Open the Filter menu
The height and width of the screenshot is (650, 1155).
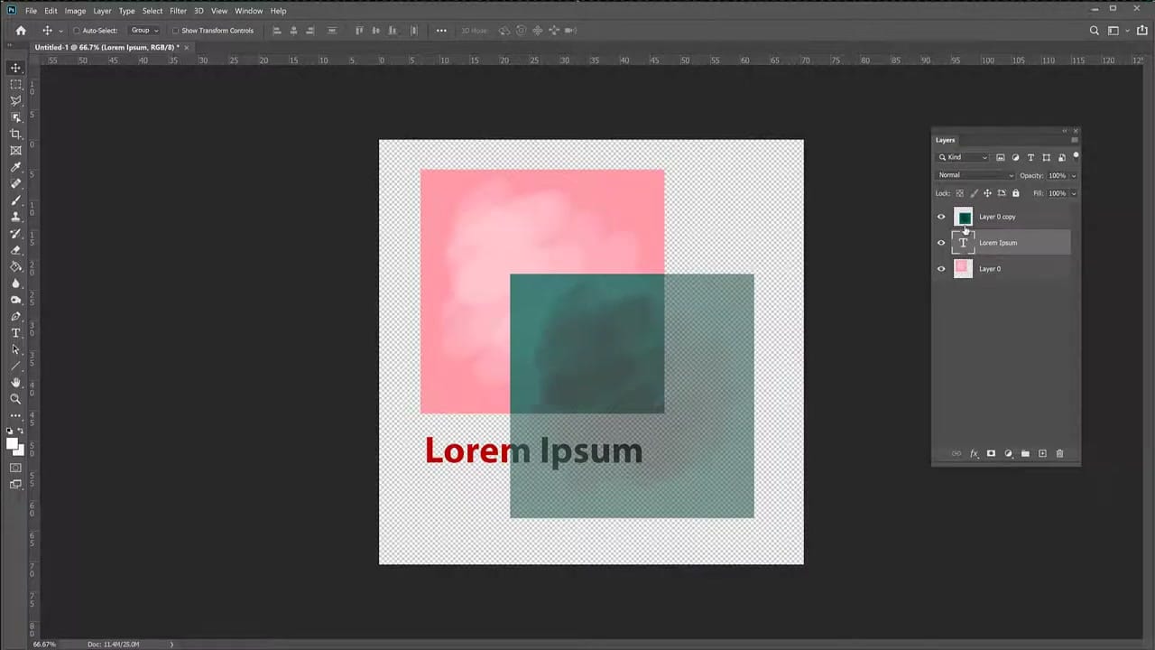[x=178, y=10]
